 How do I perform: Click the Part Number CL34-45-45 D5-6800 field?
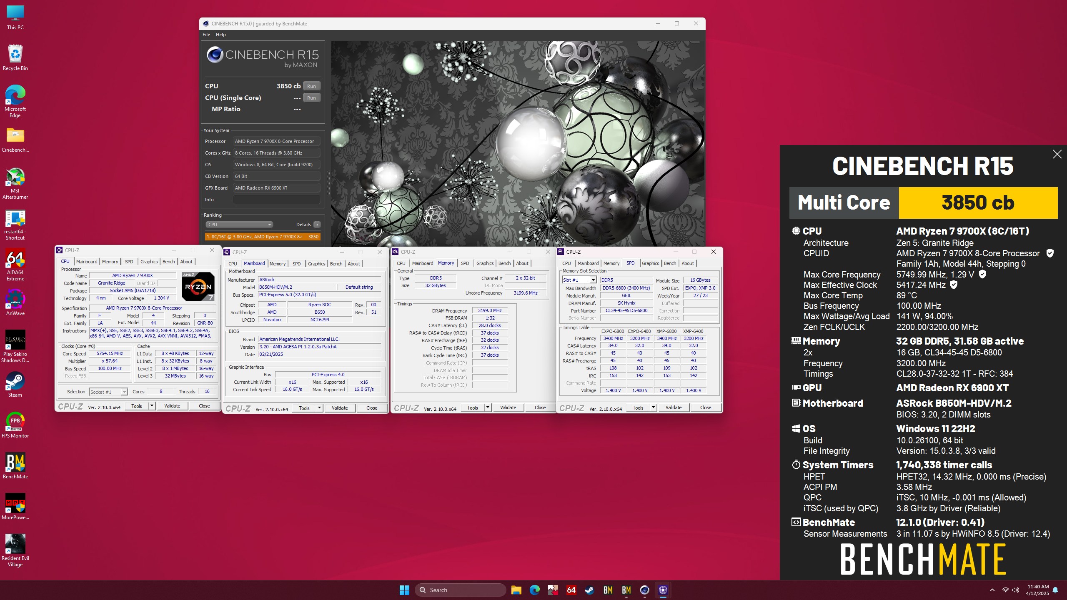tap(626, 311)
